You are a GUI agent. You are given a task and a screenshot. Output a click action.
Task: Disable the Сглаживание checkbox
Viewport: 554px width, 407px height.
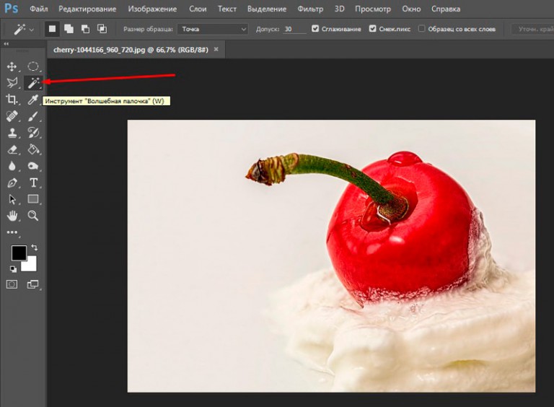pyautogui.click(x=316, y=29)
